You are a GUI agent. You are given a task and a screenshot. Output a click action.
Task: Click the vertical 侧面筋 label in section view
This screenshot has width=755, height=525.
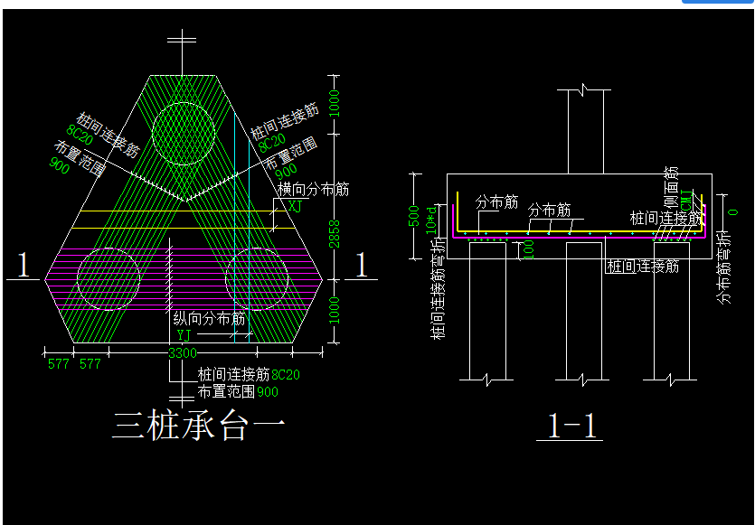coord(672,187)
